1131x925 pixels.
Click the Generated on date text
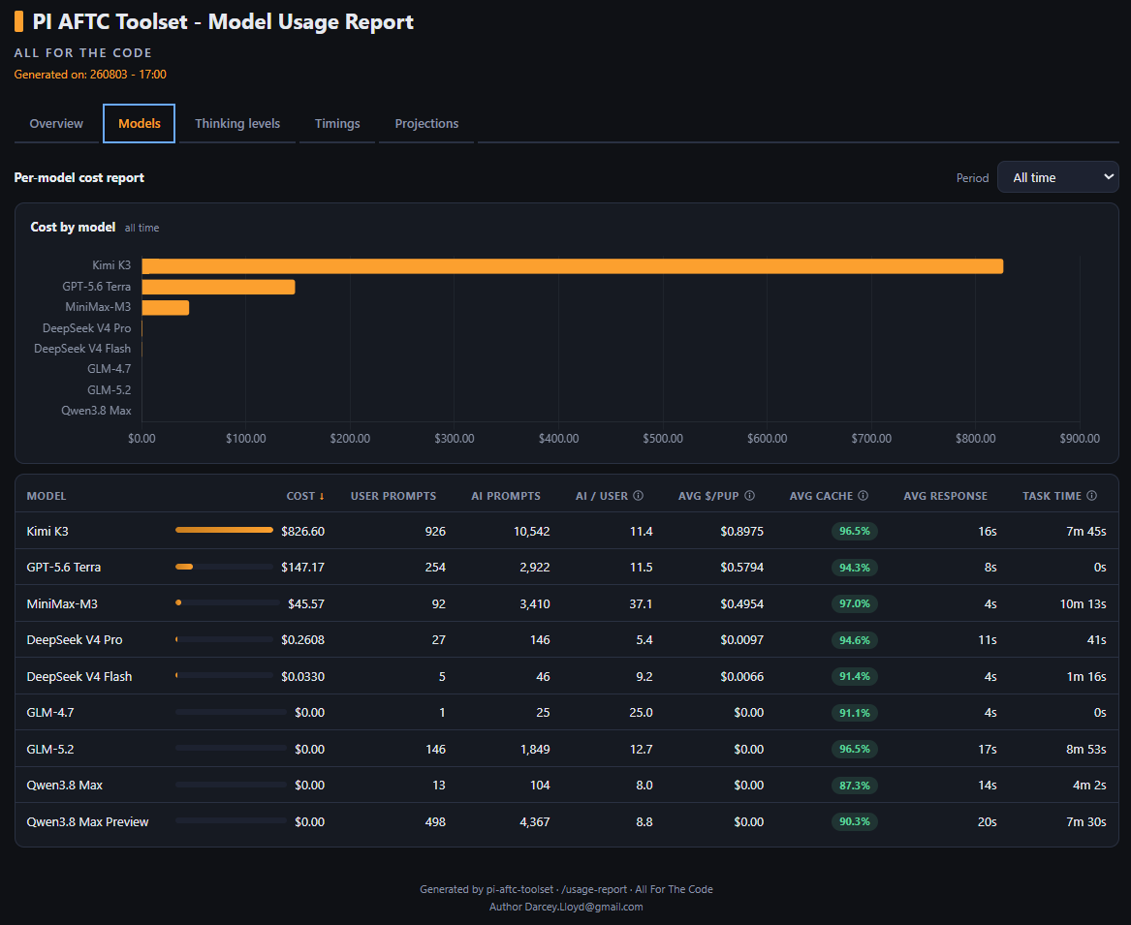pos(90,75)
